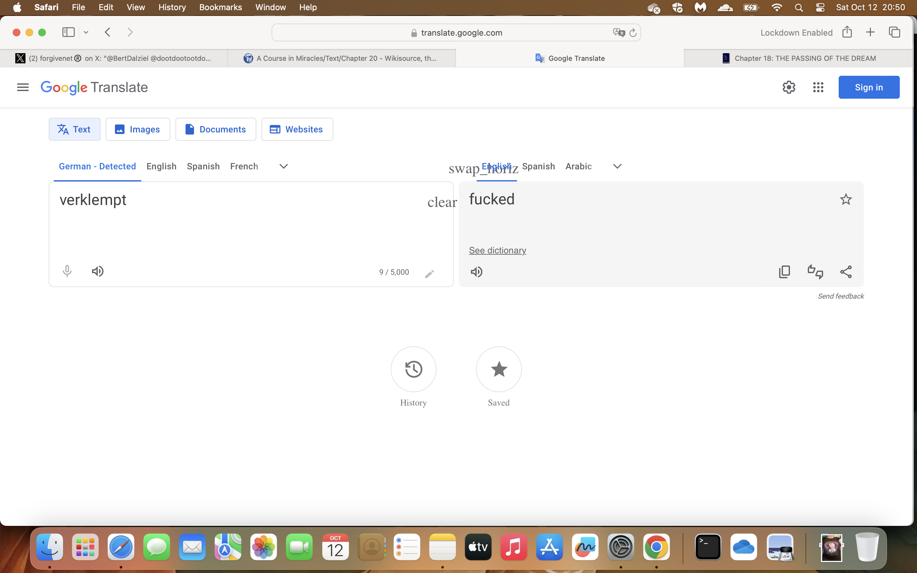Open the Safari Share button
The height and width of the screenshot is (573, 917).
point(847,32)
